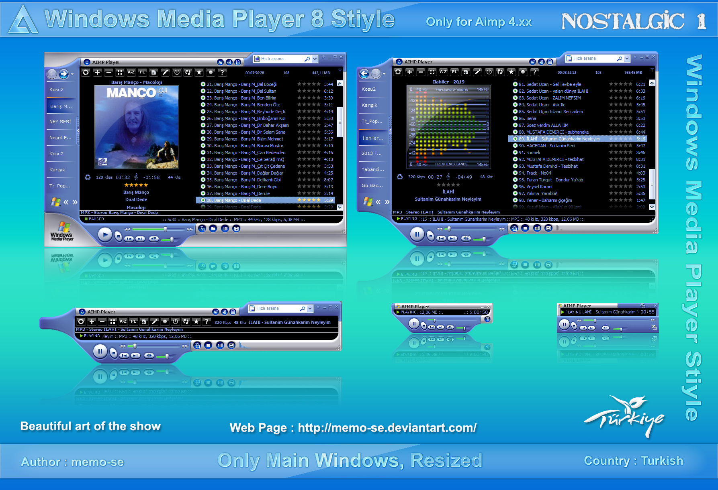The image size is (718, 490).
Task: Click the pencil edit icon in Barış Manço player
Action: (x=165, y=72)
